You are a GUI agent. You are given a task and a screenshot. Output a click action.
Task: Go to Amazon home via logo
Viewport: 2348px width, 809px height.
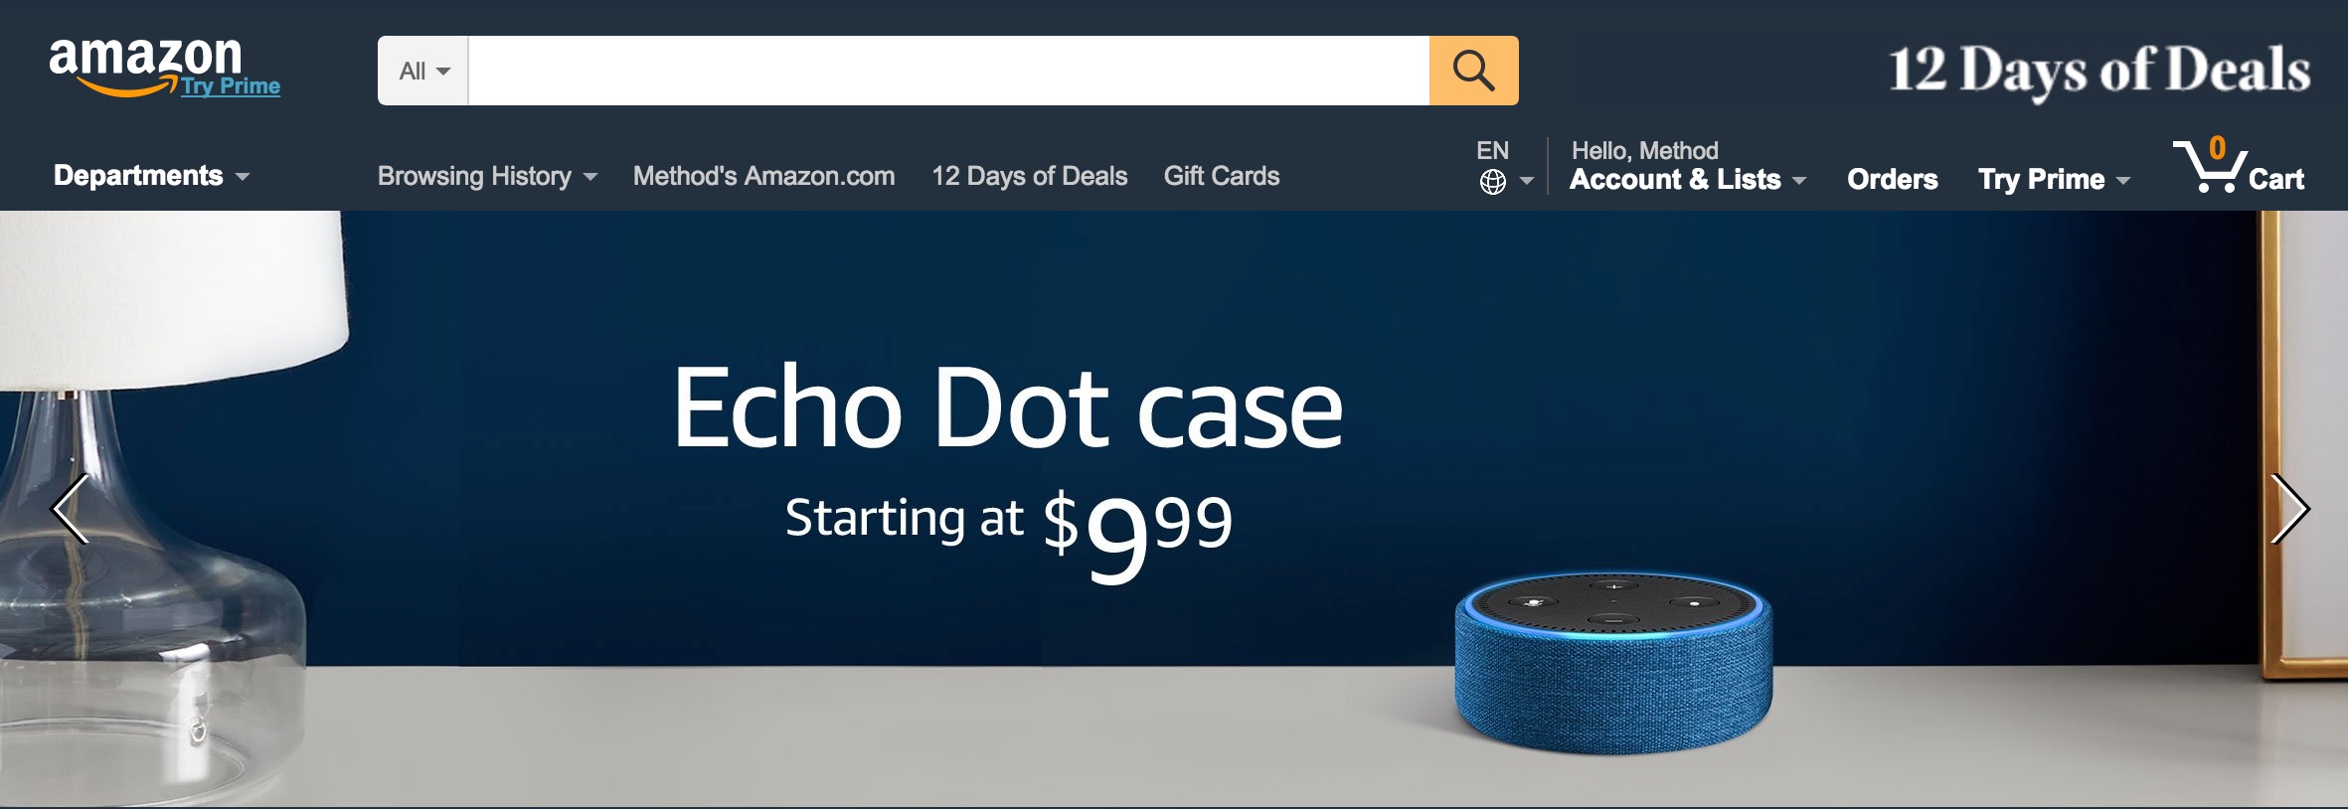pos(146,68)
